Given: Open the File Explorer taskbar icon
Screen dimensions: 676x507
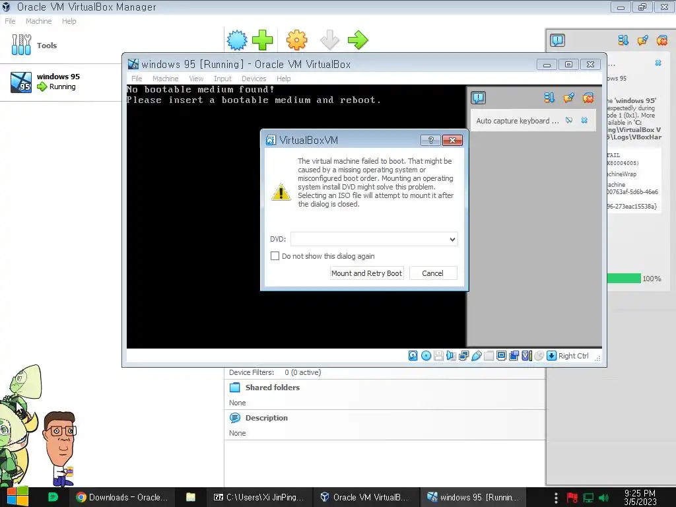Looking at the screenshot, I should point(191,497).
